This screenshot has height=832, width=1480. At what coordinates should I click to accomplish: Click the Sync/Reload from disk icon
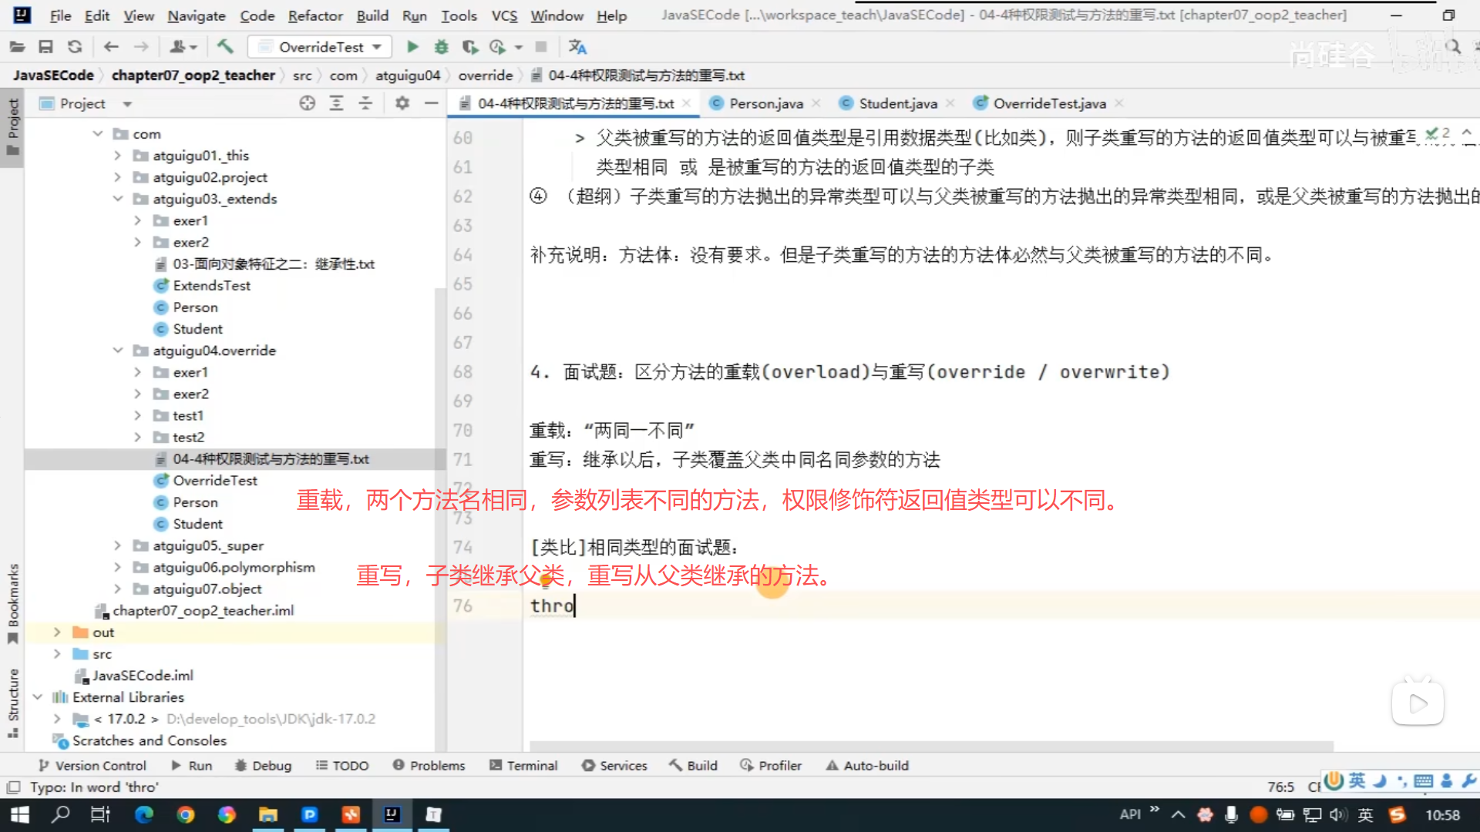pyautogui.click(x=75, y=47)
